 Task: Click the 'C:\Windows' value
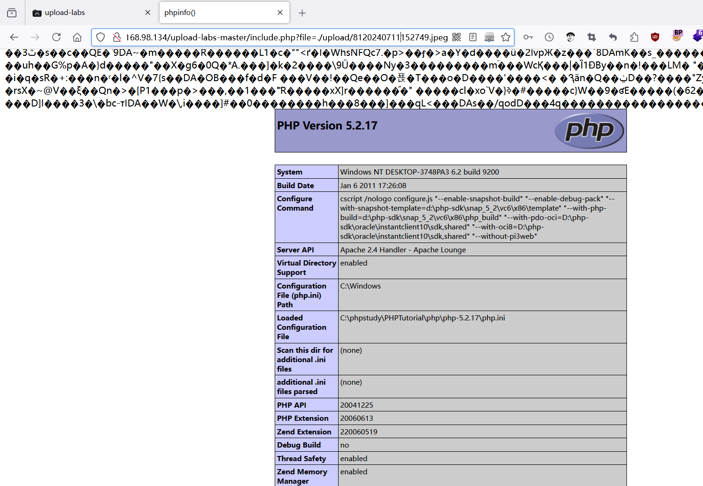coord(361,286)
